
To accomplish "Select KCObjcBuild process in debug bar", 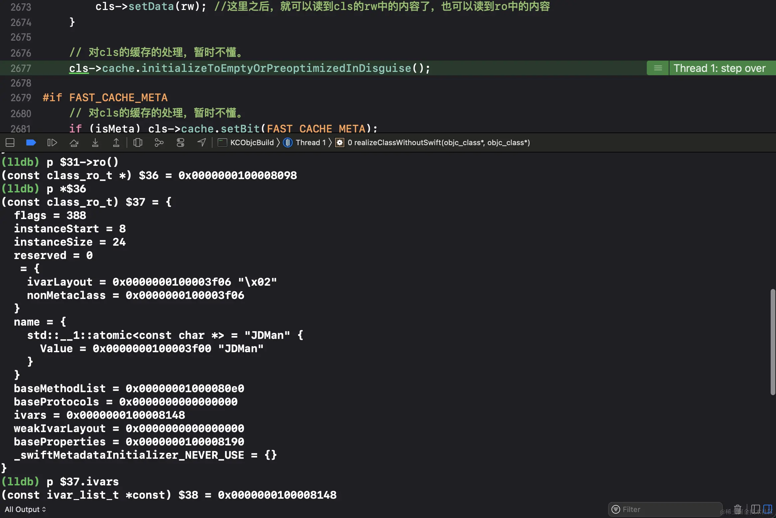I will pyautogui.click(x=252, y=143).
